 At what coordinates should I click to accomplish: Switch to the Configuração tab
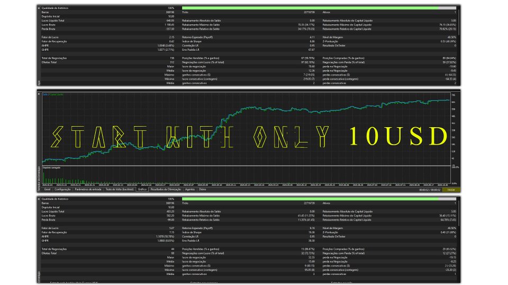tap(62, 189)
